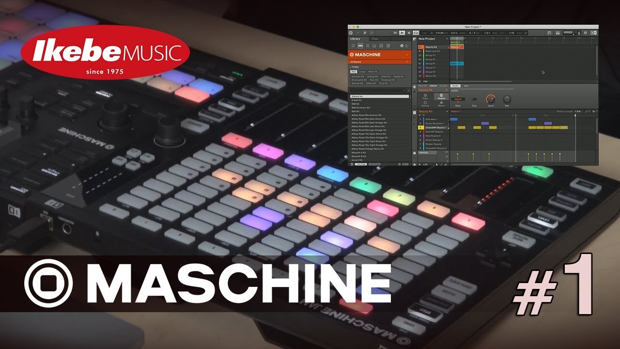This screenshot has height=349, width=620.
Task: Switch to the SOUND tab
Action: tap(444, 86)
